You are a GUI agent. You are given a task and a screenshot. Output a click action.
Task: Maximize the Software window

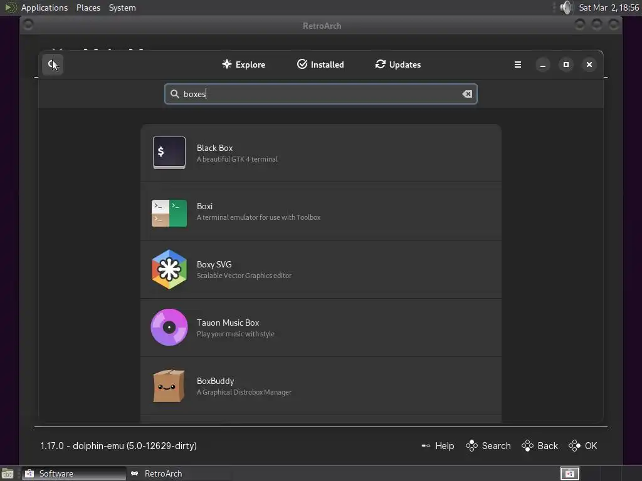point(566,65)
